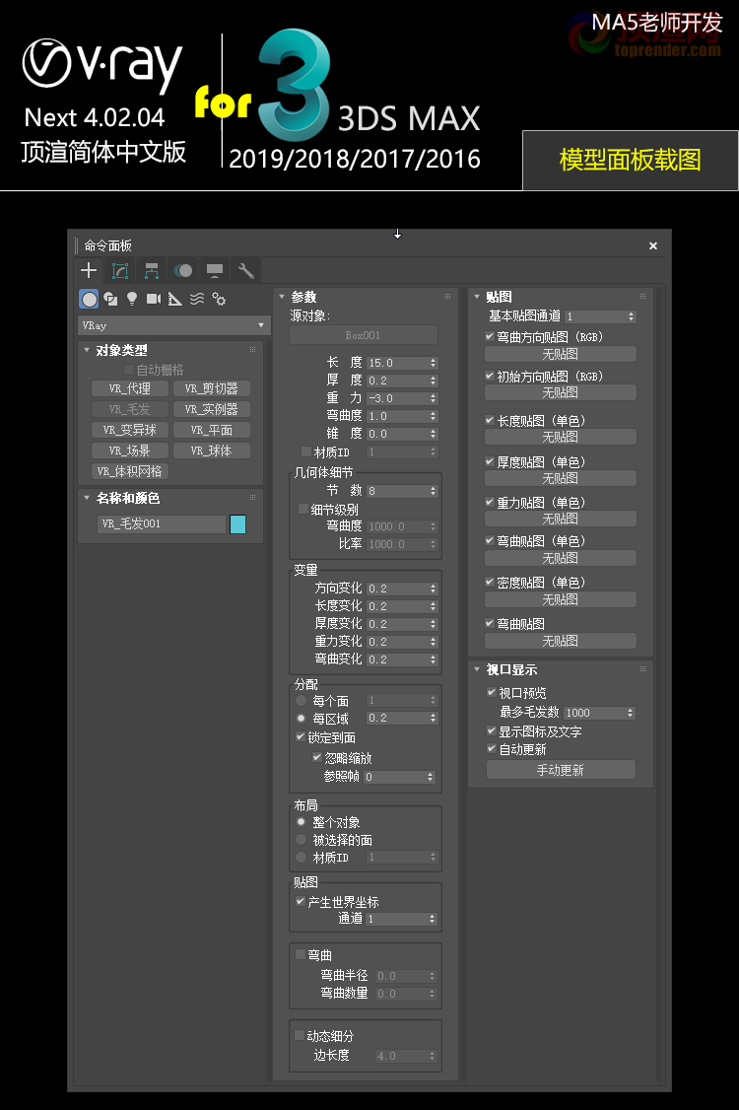The image size is (739, 1110).
Task: Click the VR_球体 button
Action: click(212, 451)
